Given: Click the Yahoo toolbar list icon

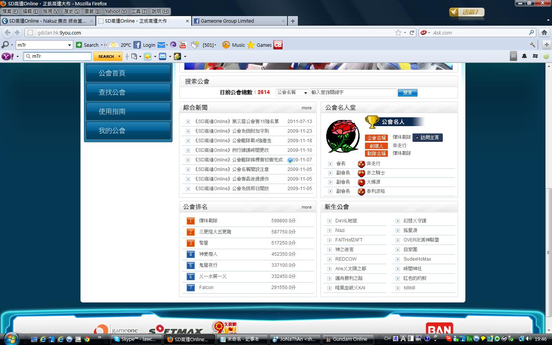Looking at the screenshot, I should (x=514, y=56).
